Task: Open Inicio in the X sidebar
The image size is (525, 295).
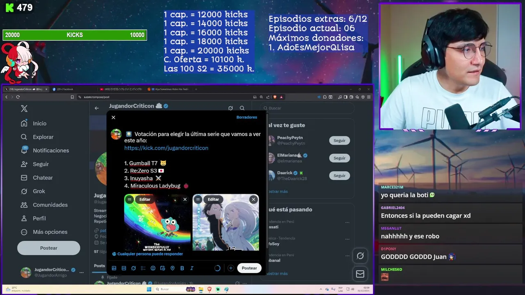Action: click(x=34, y=123)
